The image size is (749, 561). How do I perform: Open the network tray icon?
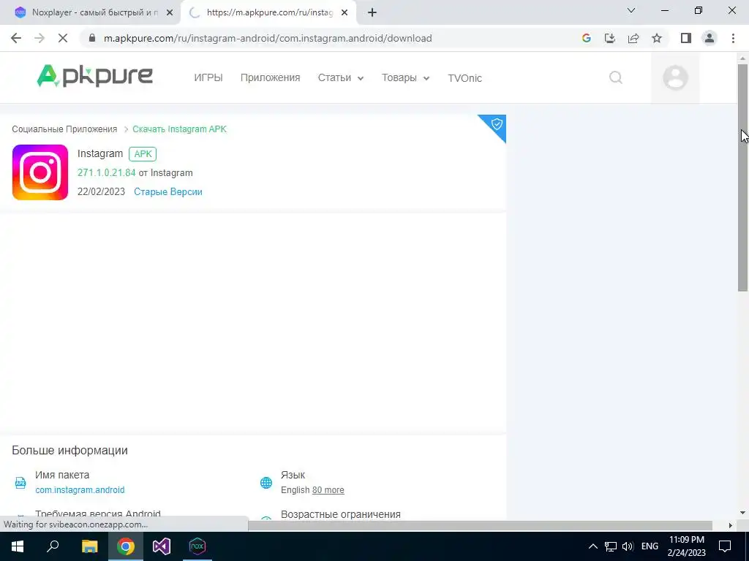point(611,546)
